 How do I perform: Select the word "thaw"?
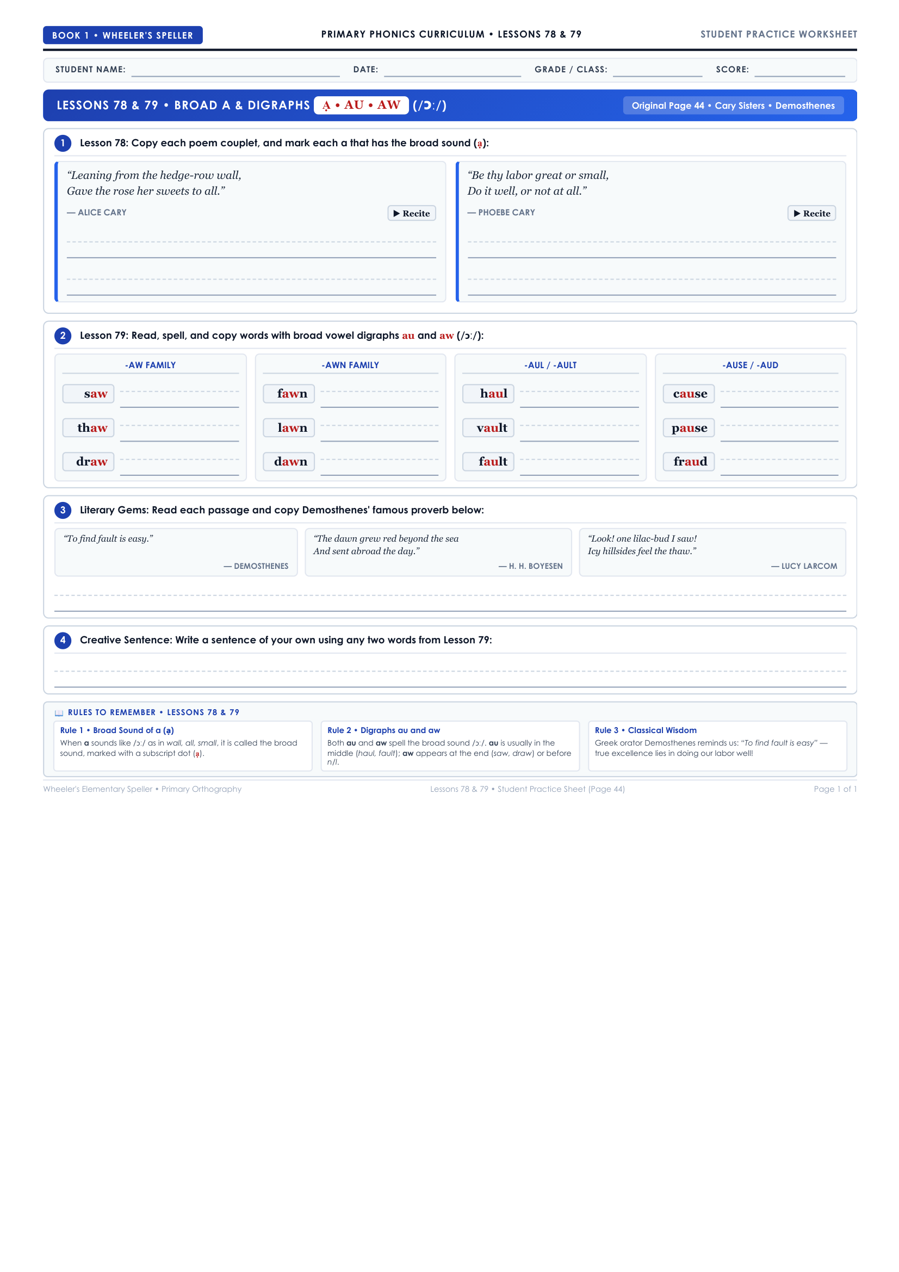tap(92, 427)
